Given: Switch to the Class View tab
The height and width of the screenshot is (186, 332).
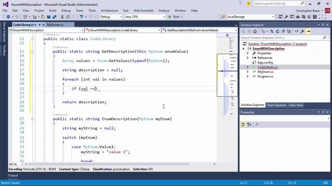Looking at the screenshot, I should (x=296, y=105).
